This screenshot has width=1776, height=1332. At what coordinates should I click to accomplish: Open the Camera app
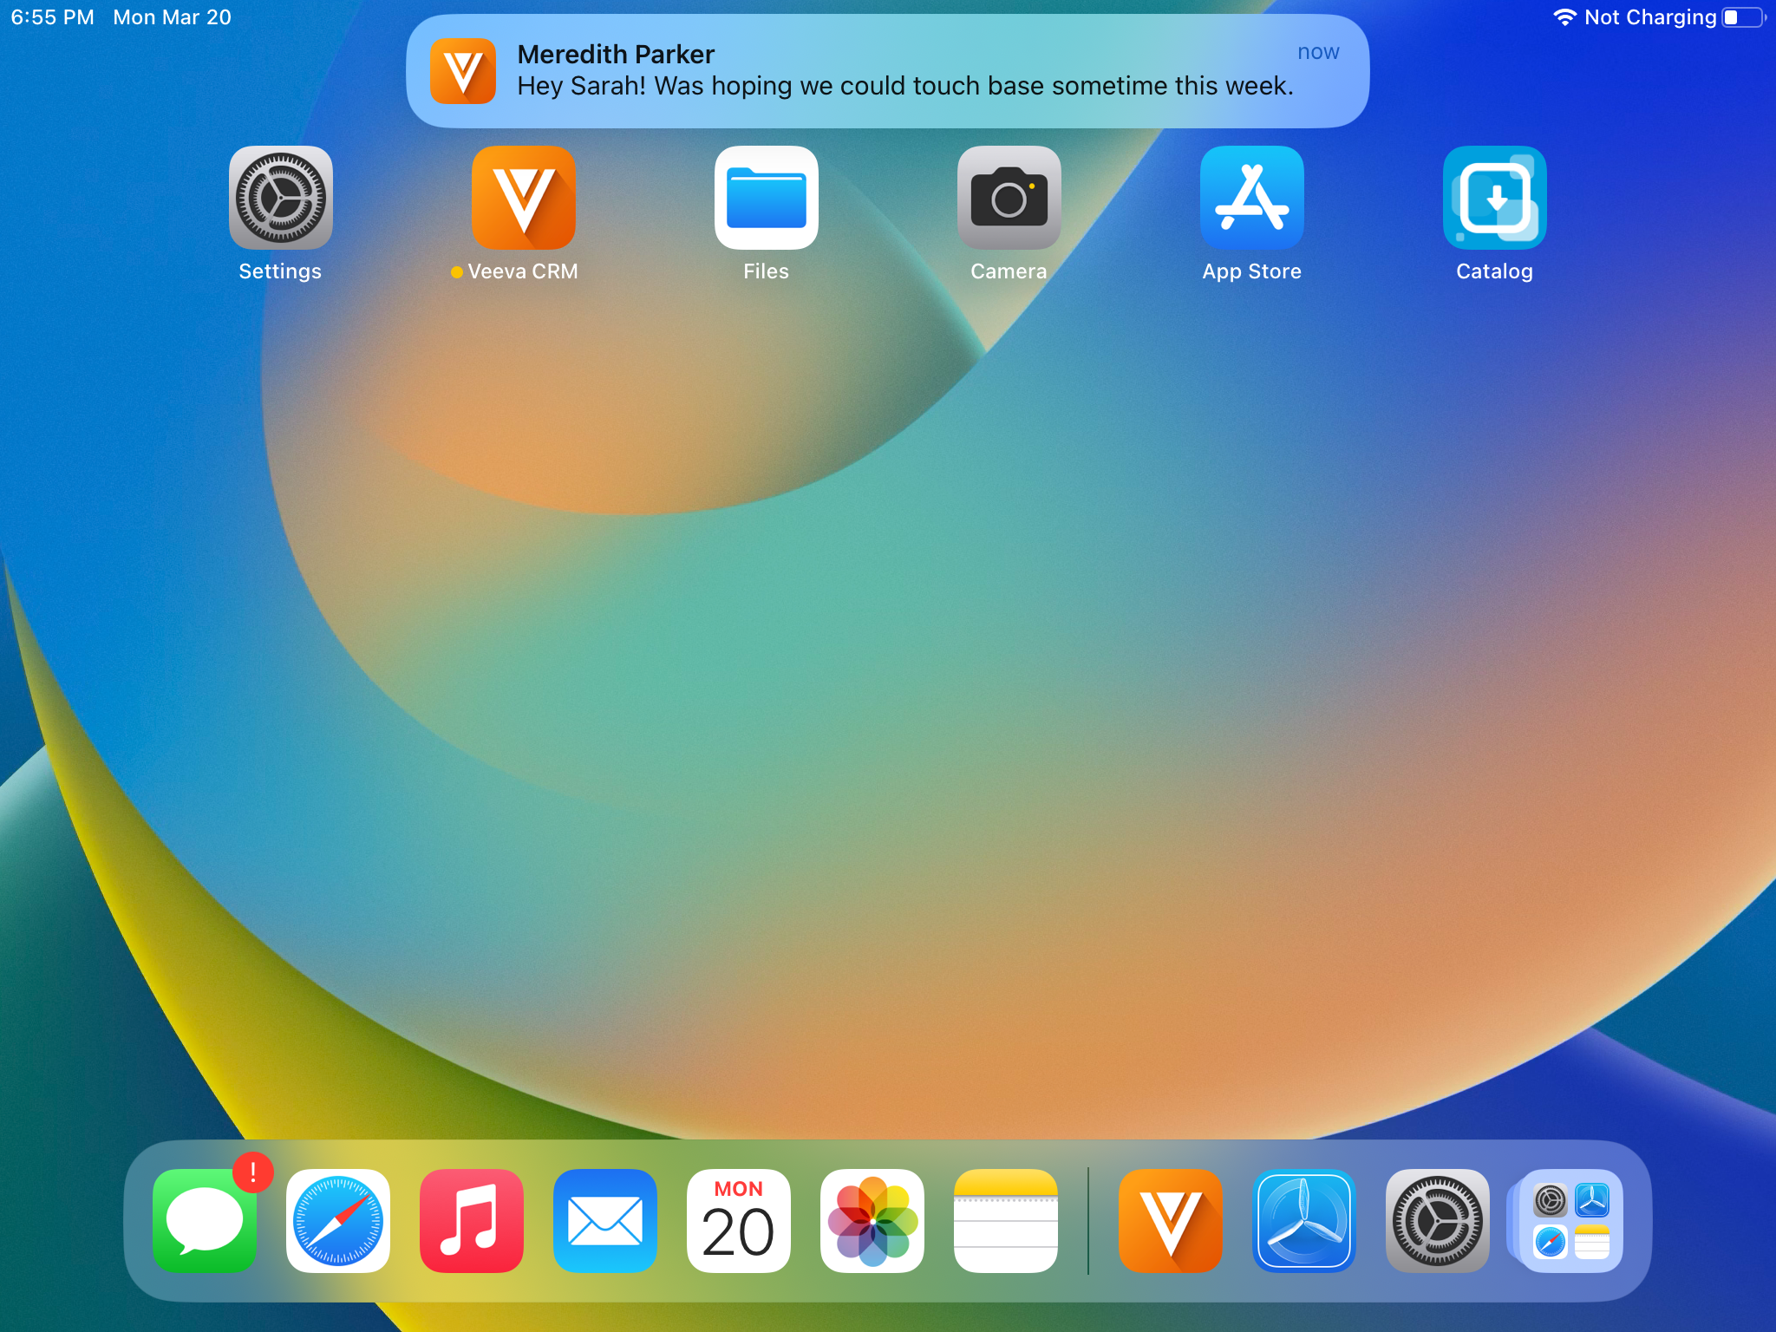[x=1009, y=198]
